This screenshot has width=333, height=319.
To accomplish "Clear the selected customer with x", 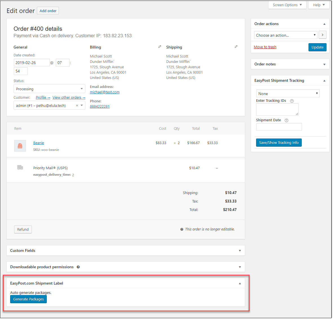I will pos(77,105).
